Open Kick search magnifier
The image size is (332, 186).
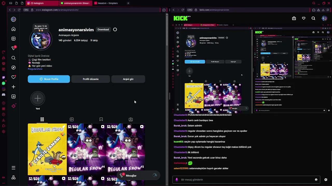(x=313, y=18)
